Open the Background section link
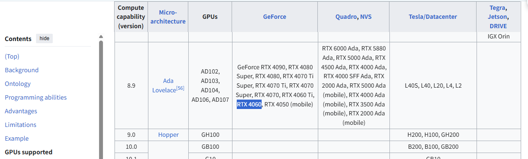The image size is (528, 159). (21, 70)
